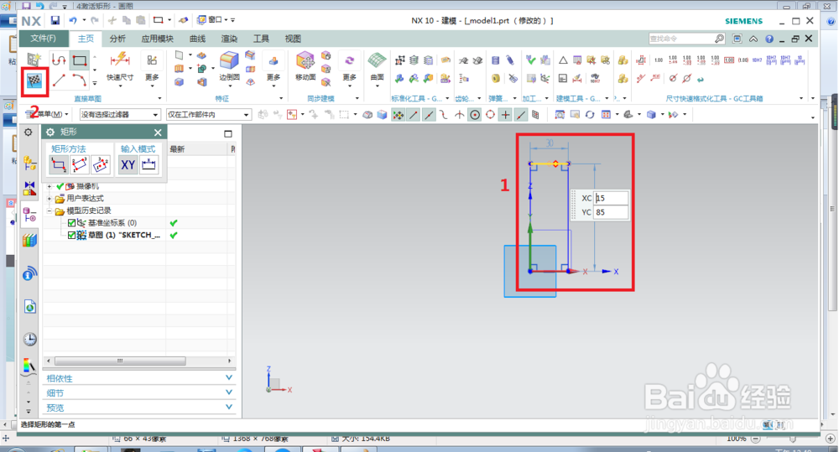Switch to the 曲线 ribbon tab
This screenshot has height=452, width=839.
197,39
